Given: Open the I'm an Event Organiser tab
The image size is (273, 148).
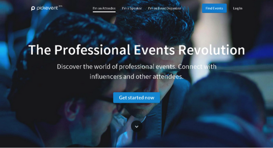Looking at the screenshot, I should point(164,8).
